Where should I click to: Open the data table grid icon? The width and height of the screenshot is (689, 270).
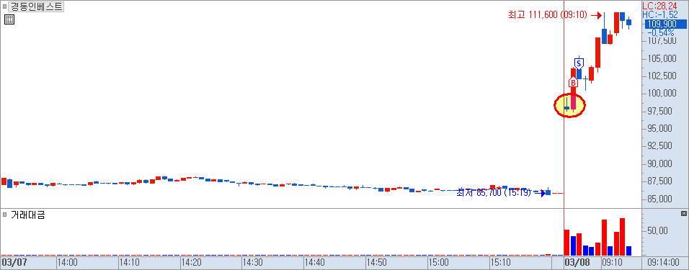9,19
